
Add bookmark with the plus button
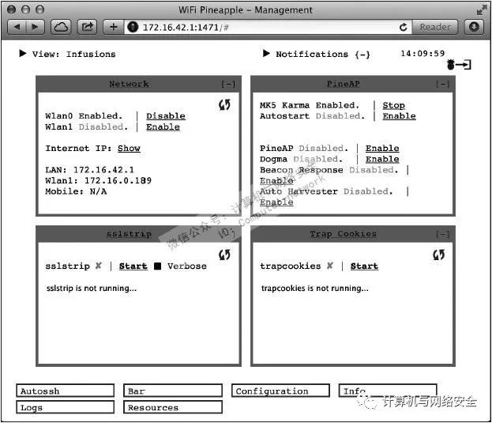point(113,28)
